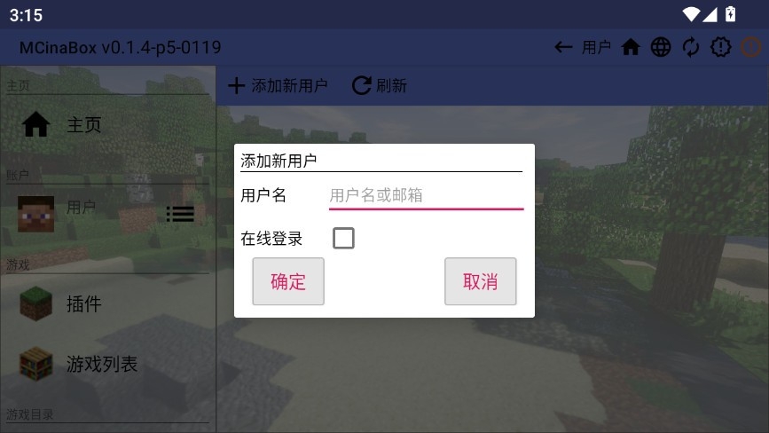Cancel dialog with 取消 button

point(480,281)
